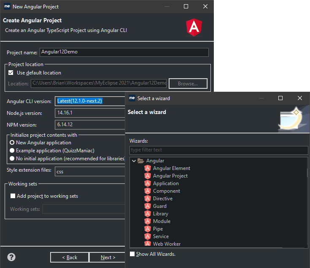
Task: Click the Guard wizard icon
Action: [x=148, y=206]
